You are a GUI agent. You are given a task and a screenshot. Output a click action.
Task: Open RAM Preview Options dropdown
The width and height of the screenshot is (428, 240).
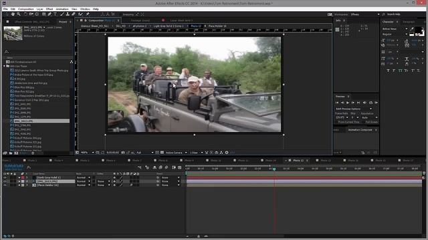[354, 109]
